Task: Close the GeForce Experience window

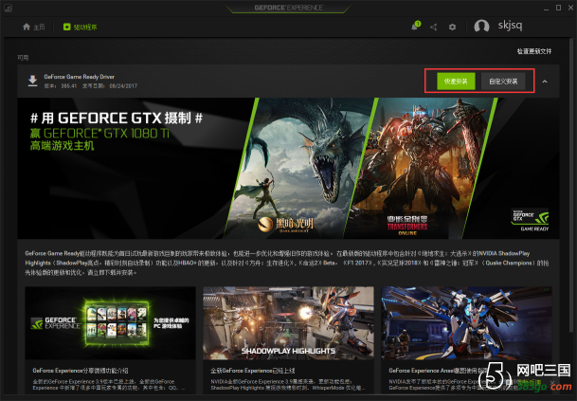Action: click(x=570, y=8)
